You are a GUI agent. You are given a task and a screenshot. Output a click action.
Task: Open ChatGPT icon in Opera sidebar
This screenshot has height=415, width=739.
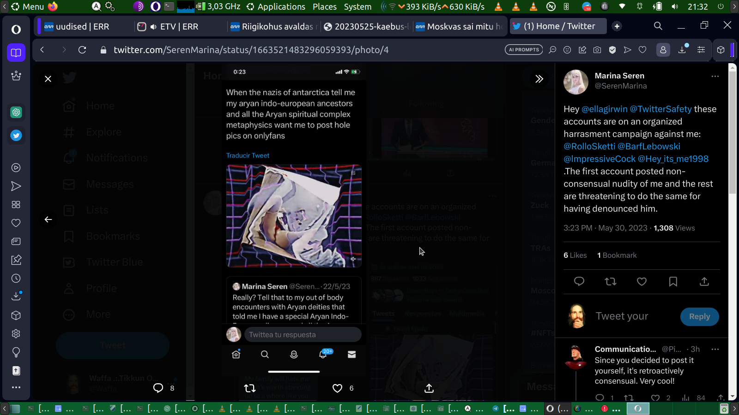click(16, 113)
